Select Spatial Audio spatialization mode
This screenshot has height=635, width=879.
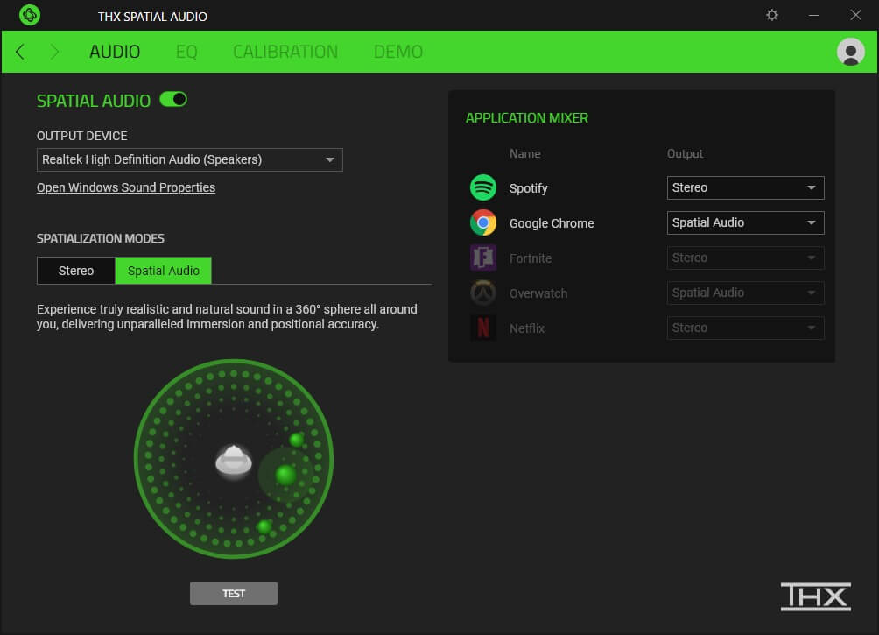click(164, 271)
